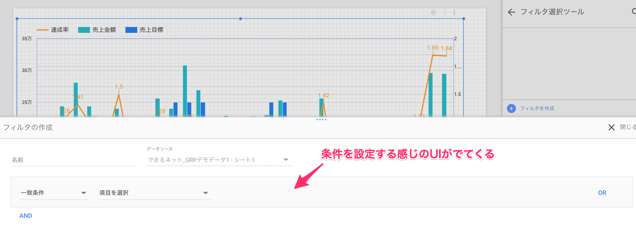Add an AND condition
The image size is (636, 230).
coord(26,216)
